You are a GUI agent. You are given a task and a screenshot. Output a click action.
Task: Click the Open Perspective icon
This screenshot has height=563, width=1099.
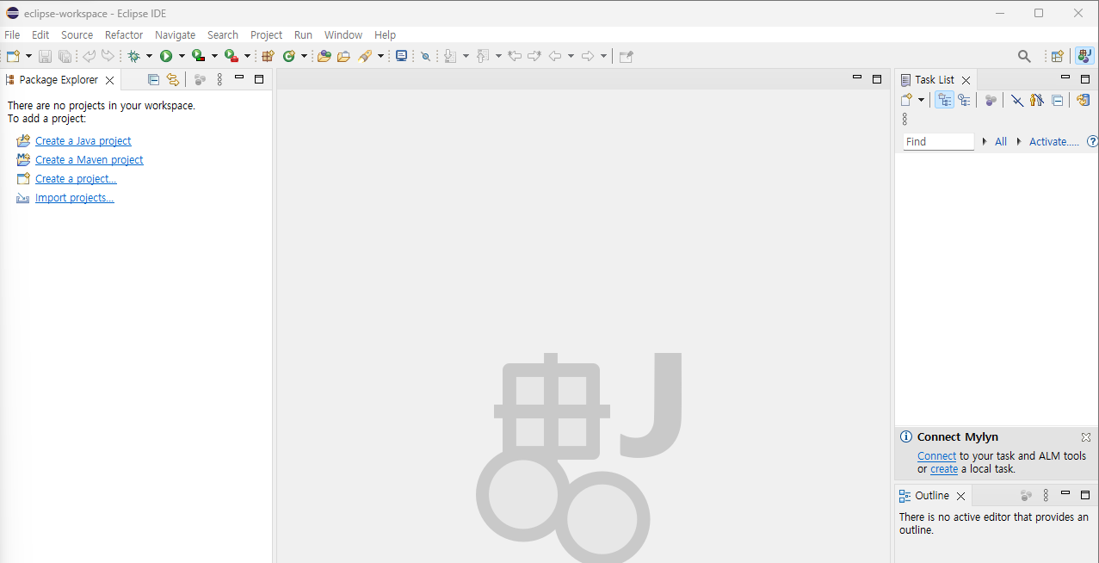[x=1058, y=56]
